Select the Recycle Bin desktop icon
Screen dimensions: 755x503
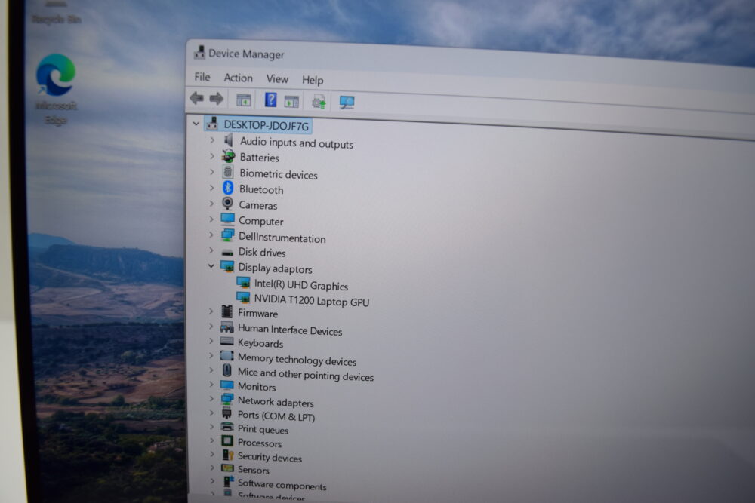point(56,13)
